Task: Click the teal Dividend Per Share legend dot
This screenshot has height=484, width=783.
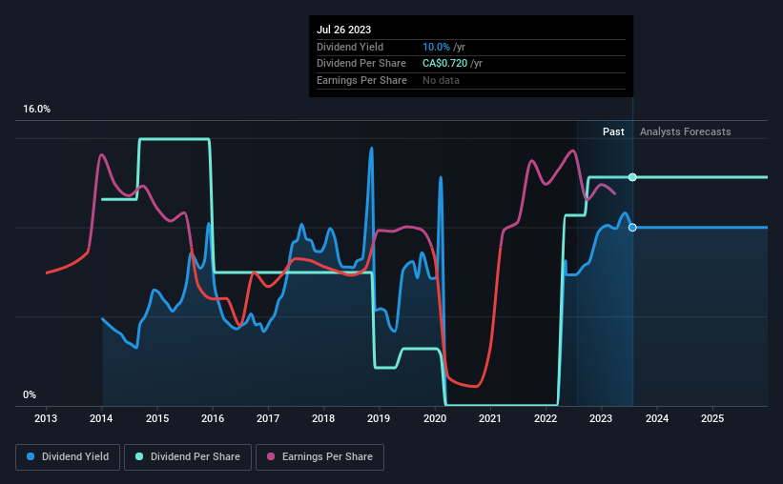Action: (x=139, y=456)
